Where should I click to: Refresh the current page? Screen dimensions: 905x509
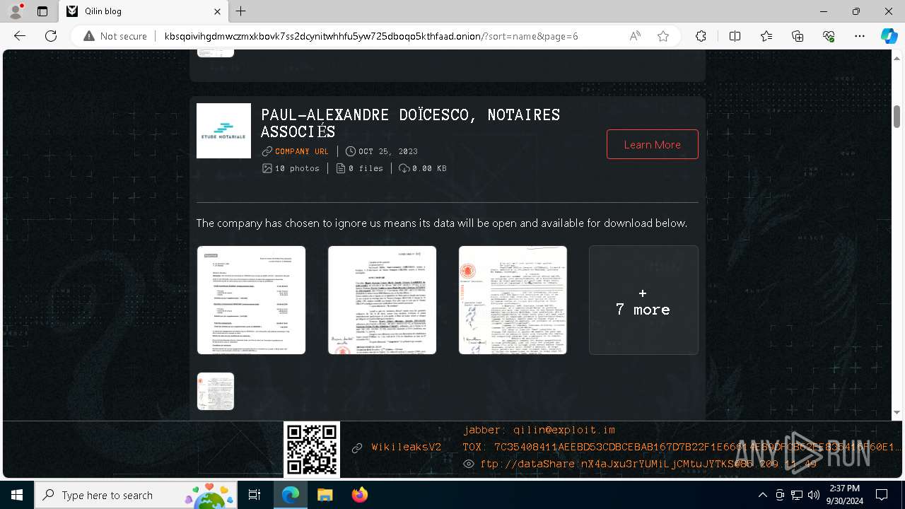point(51,36)
